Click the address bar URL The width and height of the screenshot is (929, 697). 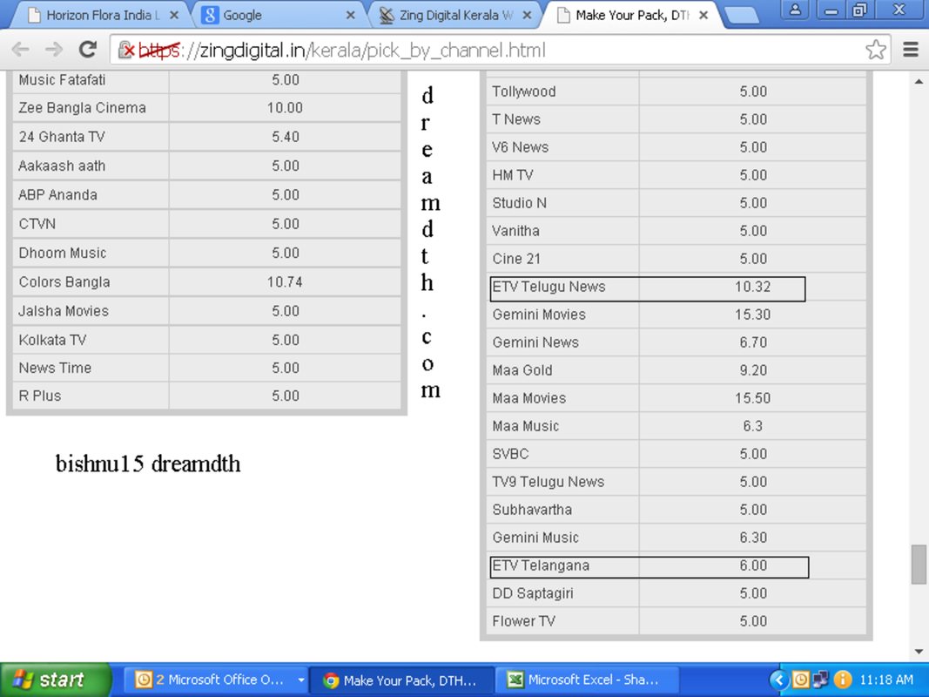pyautogui.click(x=341, y=51)
